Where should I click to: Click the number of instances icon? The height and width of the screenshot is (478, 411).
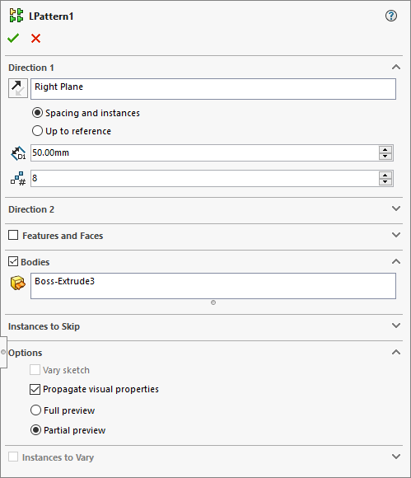coord(18,179)
